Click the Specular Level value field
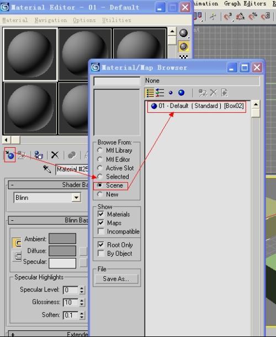The height and width of the screenshot is (337, 276). tap(71, 290)
